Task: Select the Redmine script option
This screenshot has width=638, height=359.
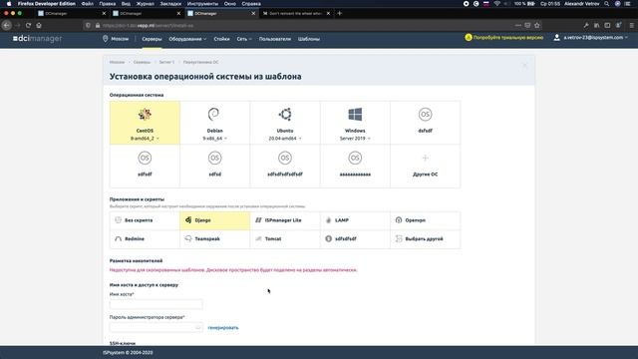Action: tap(145, 239)
